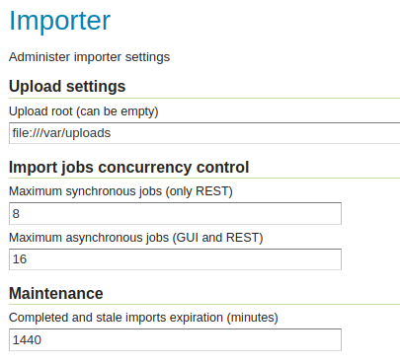Click the (can be empty) hint text

(118, 111)
